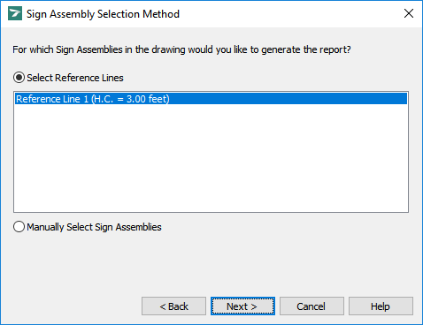Viewport: 423px width, 325px height.
Task: Proceed with the Next > button
Action: point(242,306)
